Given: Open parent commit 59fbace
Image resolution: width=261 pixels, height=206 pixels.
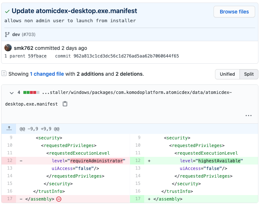Looking at the screenshot, I should [37, 56].
